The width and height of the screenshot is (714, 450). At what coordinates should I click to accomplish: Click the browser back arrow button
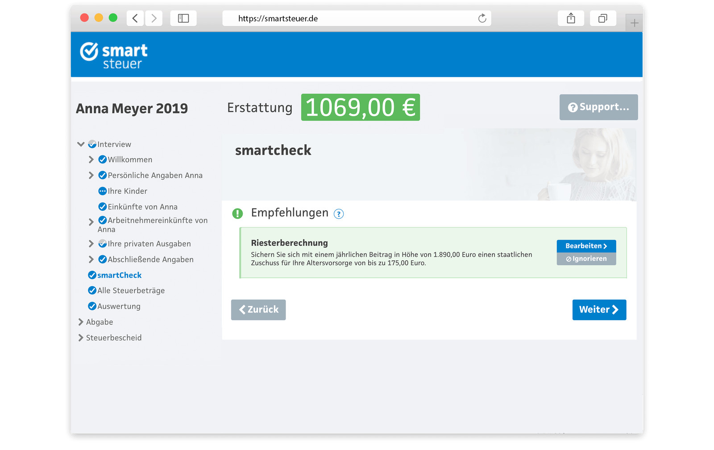135,18
